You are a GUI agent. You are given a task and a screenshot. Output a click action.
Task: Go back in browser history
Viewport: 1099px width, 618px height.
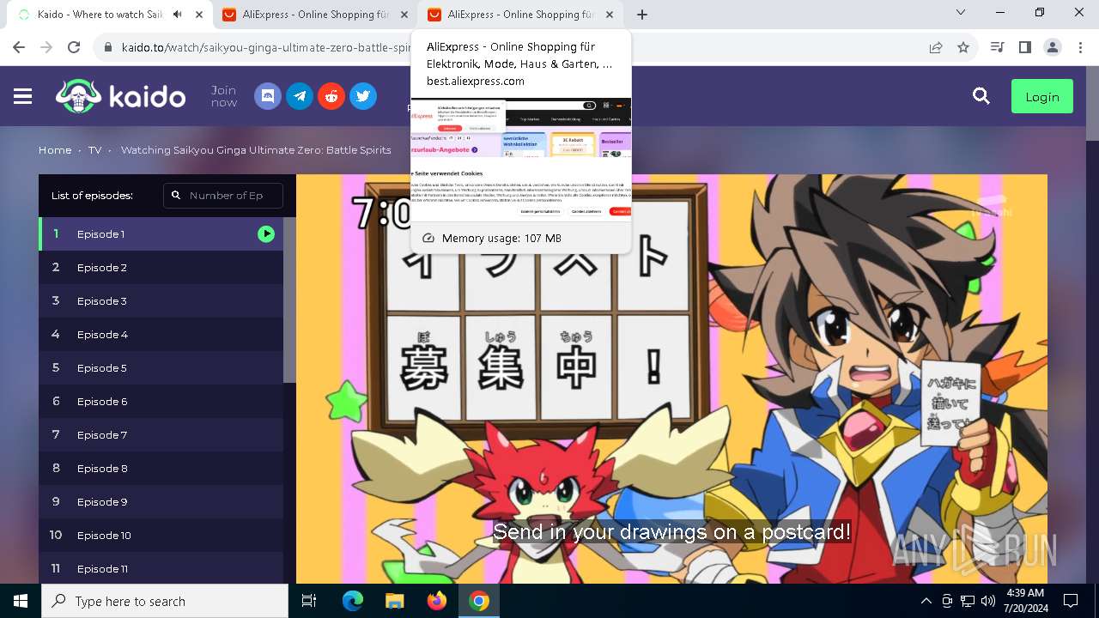19,47
